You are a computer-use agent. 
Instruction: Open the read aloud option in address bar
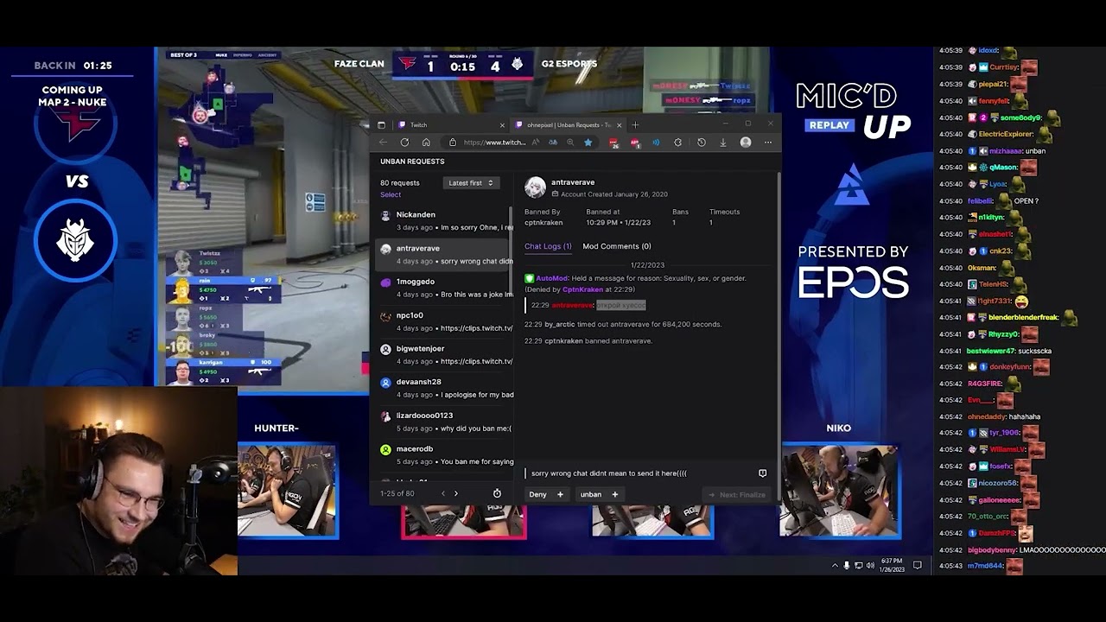[x=536, y=143]
